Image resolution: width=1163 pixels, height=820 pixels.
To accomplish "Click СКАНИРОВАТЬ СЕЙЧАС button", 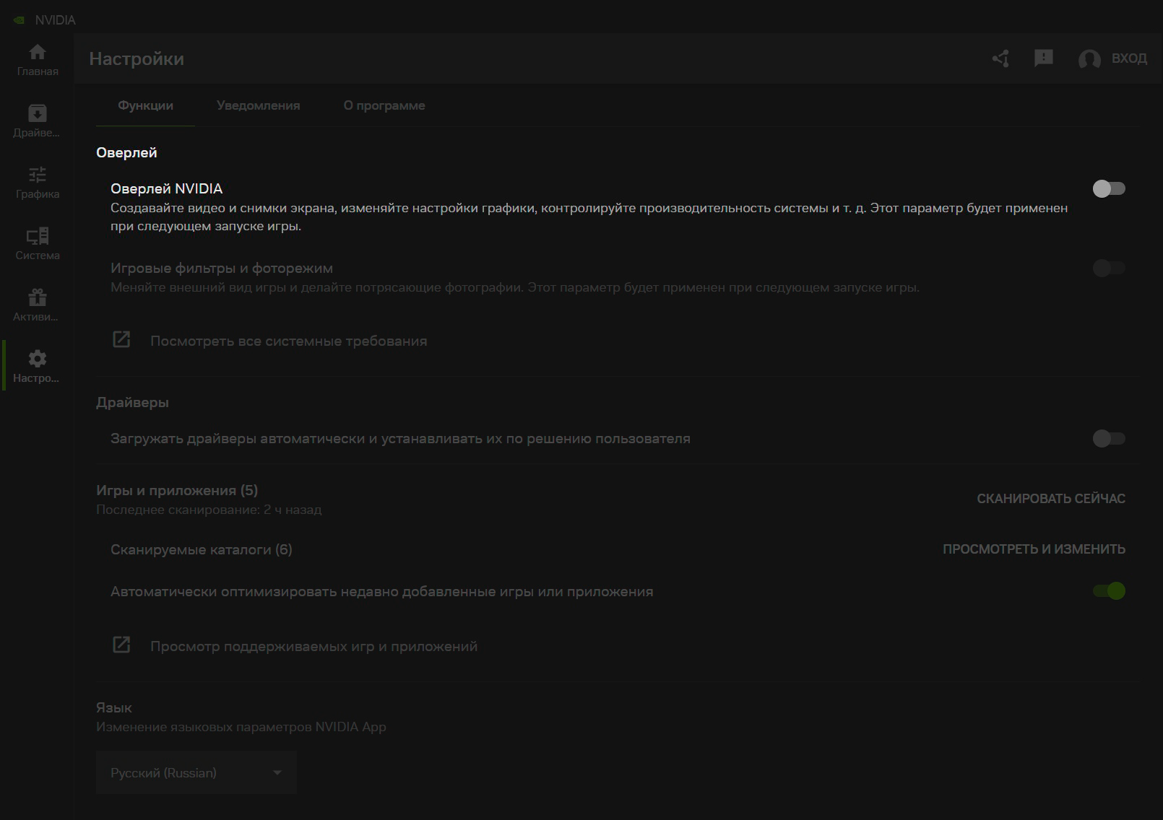I will (1051, 499).
